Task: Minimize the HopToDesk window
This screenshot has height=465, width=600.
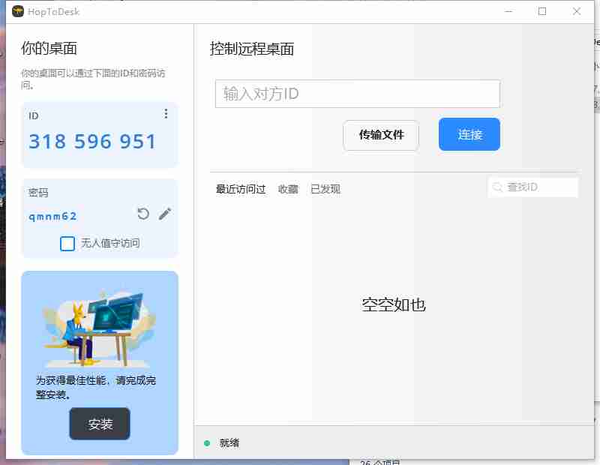Action: coord(508,11)
